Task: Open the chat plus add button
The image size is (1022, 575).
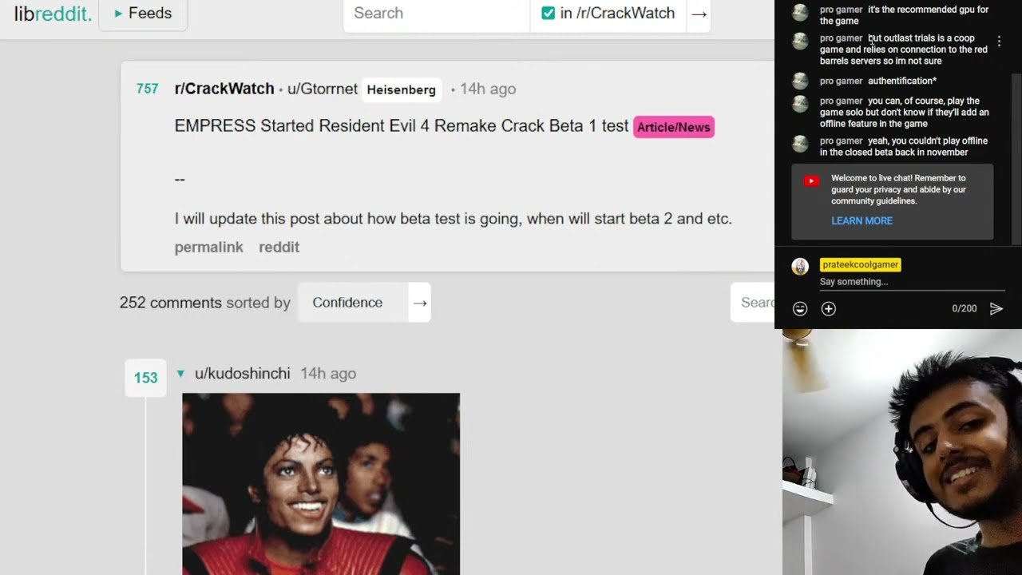Action: [x=829, y=308]
